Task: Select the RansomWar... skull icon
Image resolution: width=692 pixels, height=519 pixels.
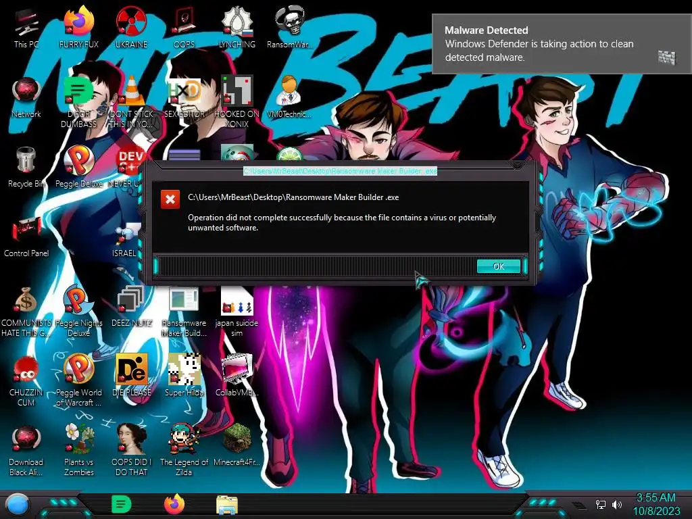Action: [x=289, y=27]
